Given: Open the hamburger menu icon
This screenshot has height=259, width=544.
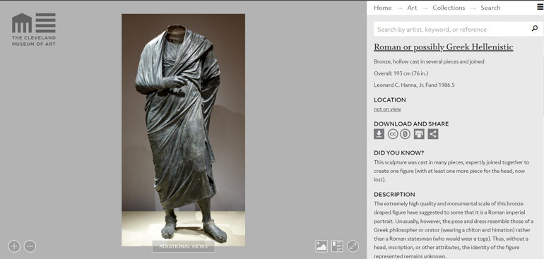Looking at the screenshot, I should pyautogui.click(x=540, y=7).
